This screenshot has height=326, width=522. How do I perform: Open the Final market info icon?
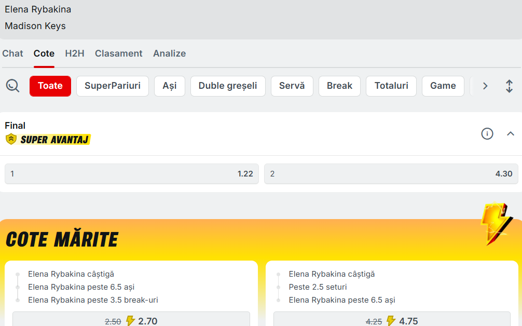[x=487, y=134]
